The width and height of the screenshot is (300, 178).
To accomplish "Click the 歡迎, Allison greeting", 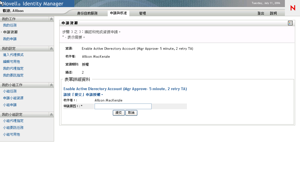I will pos(13,11).
